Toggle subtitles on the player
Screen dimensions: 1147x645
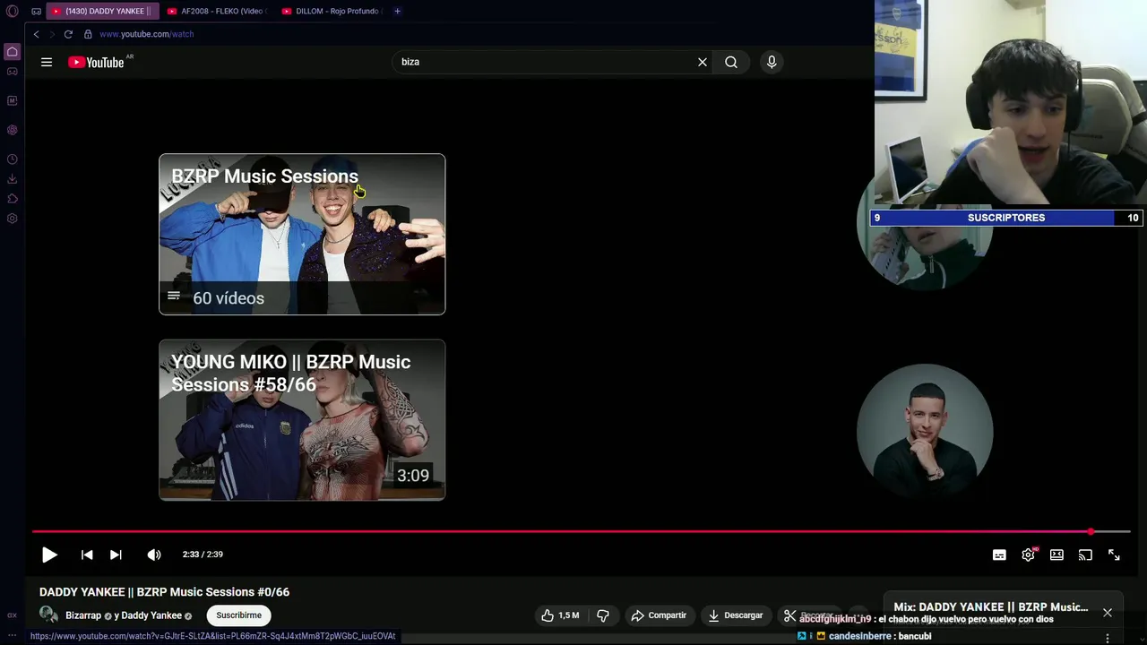pyautogui.click(x=999, y=555)
